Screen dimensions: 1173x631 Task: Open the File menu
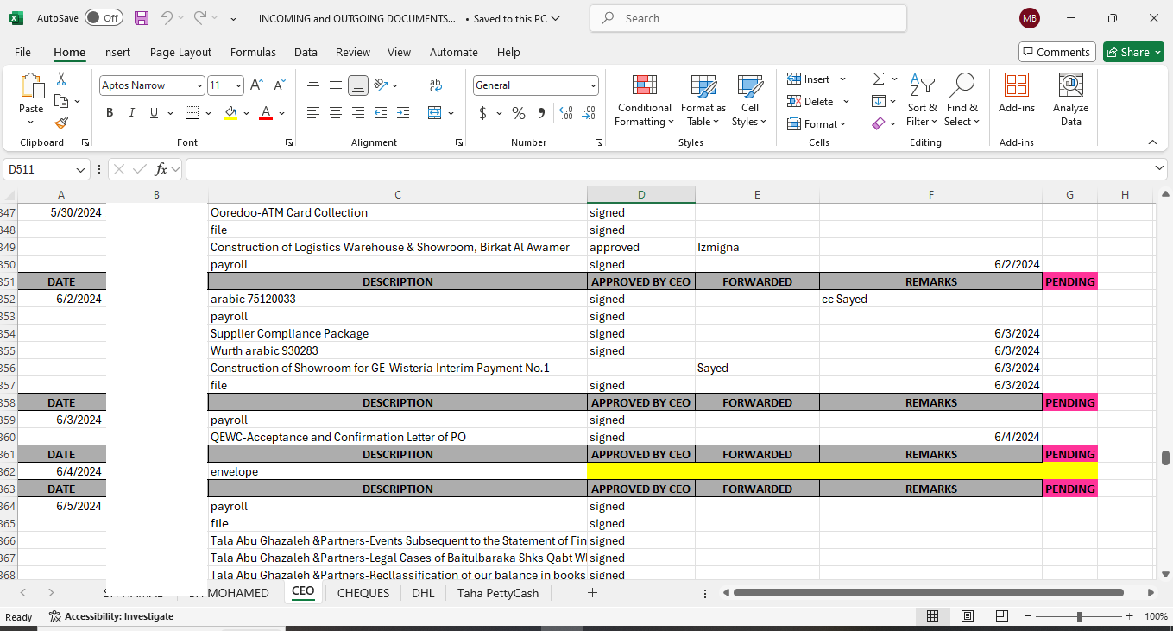[22, 52]
